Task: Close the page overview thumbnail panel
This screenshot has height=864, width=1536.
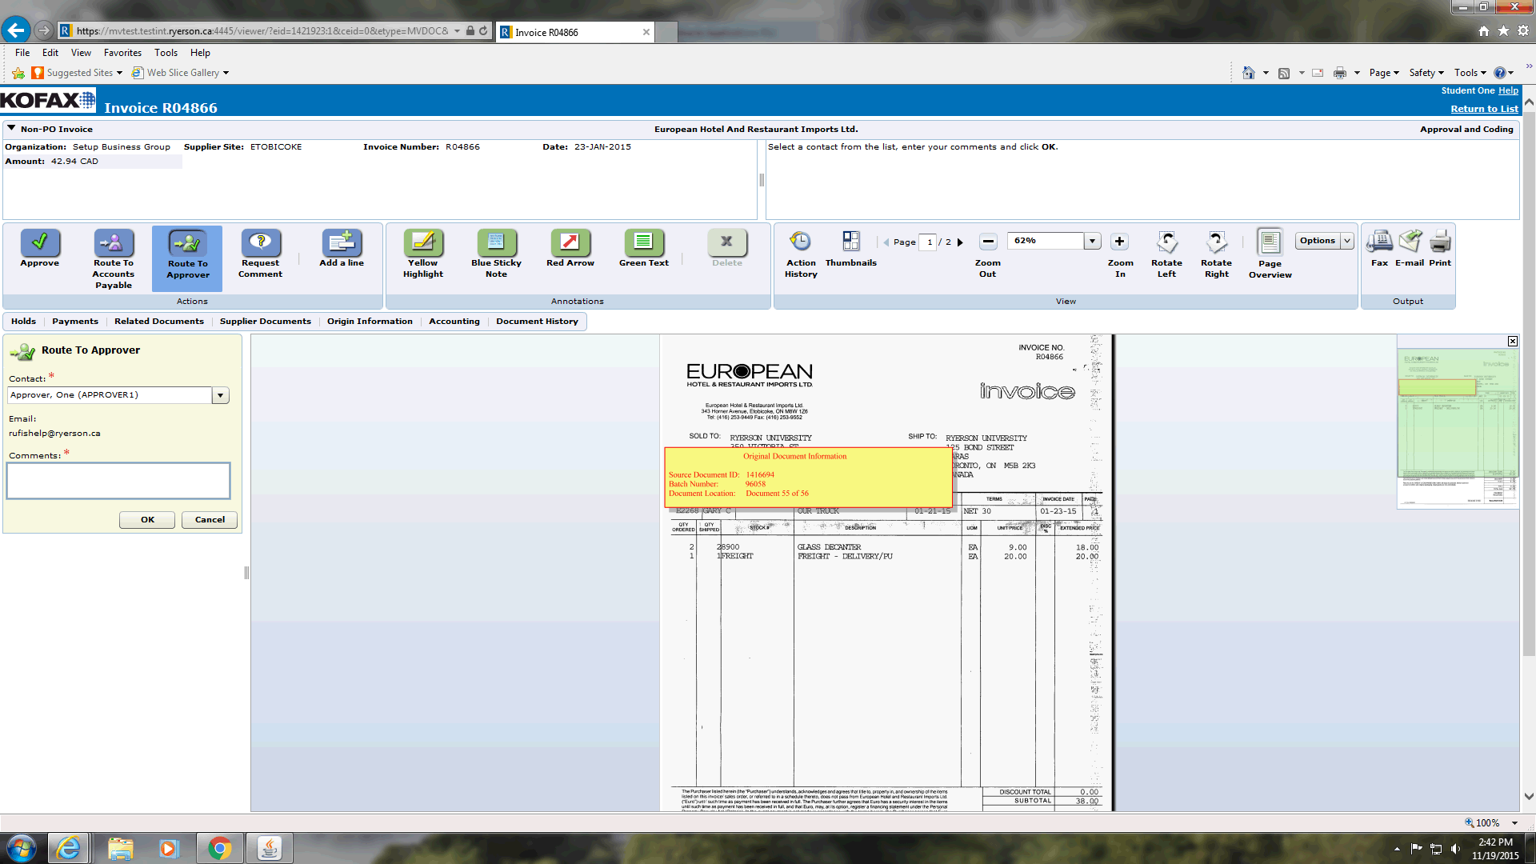Action: (1513, 342)
